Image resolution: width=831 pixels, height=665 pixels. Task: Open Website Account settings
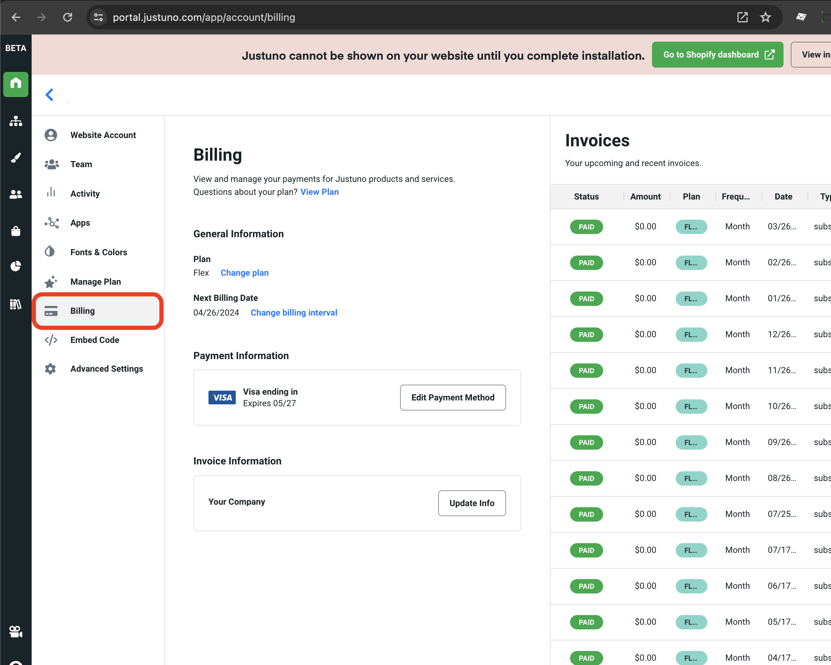(x=103, y=135)
